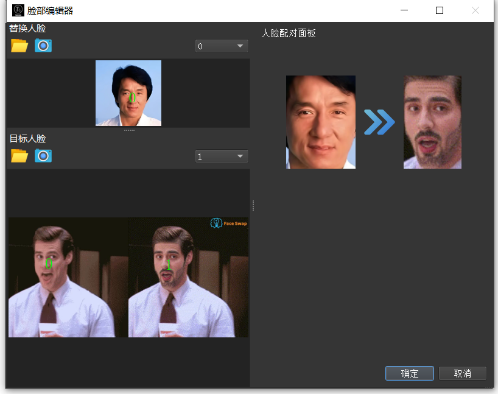
Task: Open folder icon under 目标人脸
Action: pyautogui.click(x=19, y=156)
